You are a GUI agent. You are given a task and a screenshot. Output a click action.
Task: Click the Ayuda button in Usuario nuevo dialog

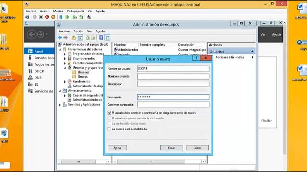(x=117, y=148)
